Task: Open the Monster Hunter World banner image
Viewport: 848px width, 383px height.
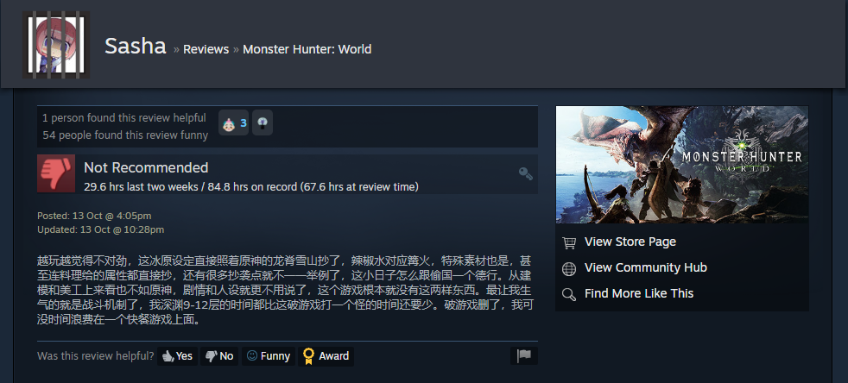Action: point(682,164)
